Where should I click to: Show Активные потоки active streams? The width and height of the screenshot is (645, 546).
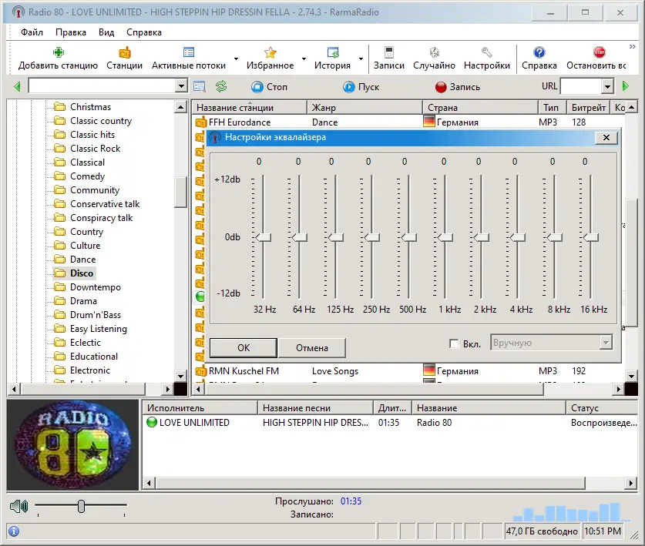pos(188,58)
